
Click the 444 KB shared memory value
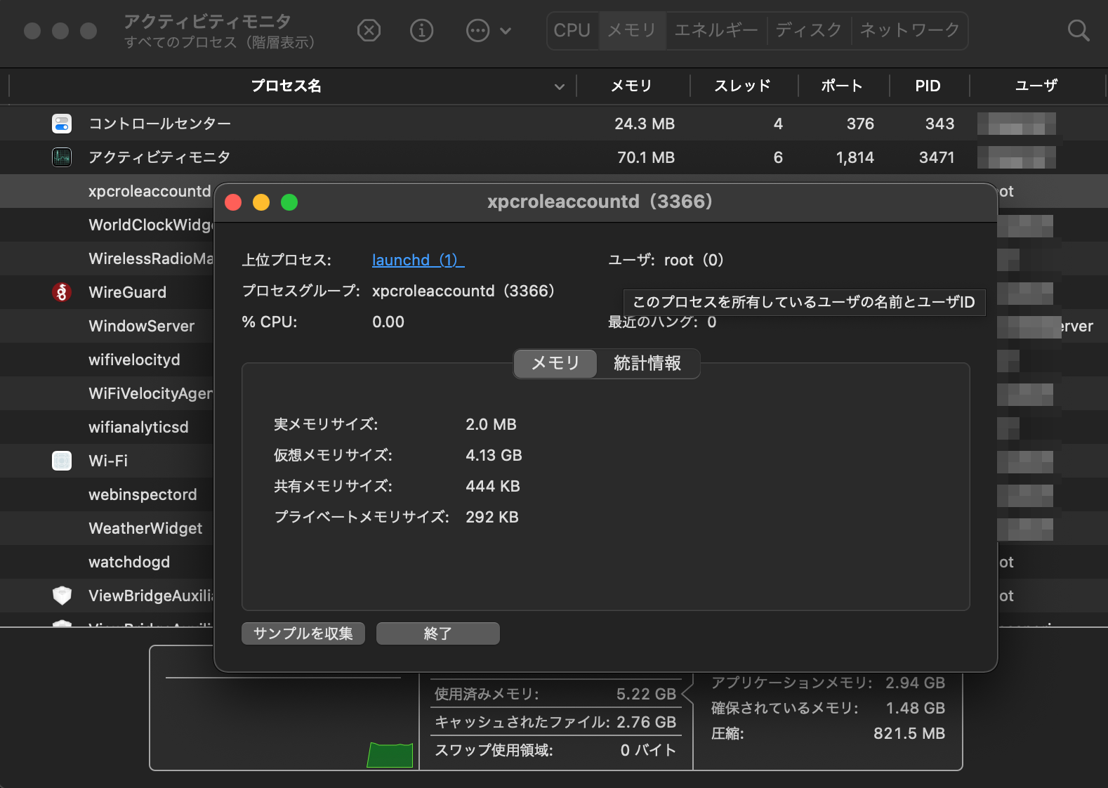pos(493,486)
